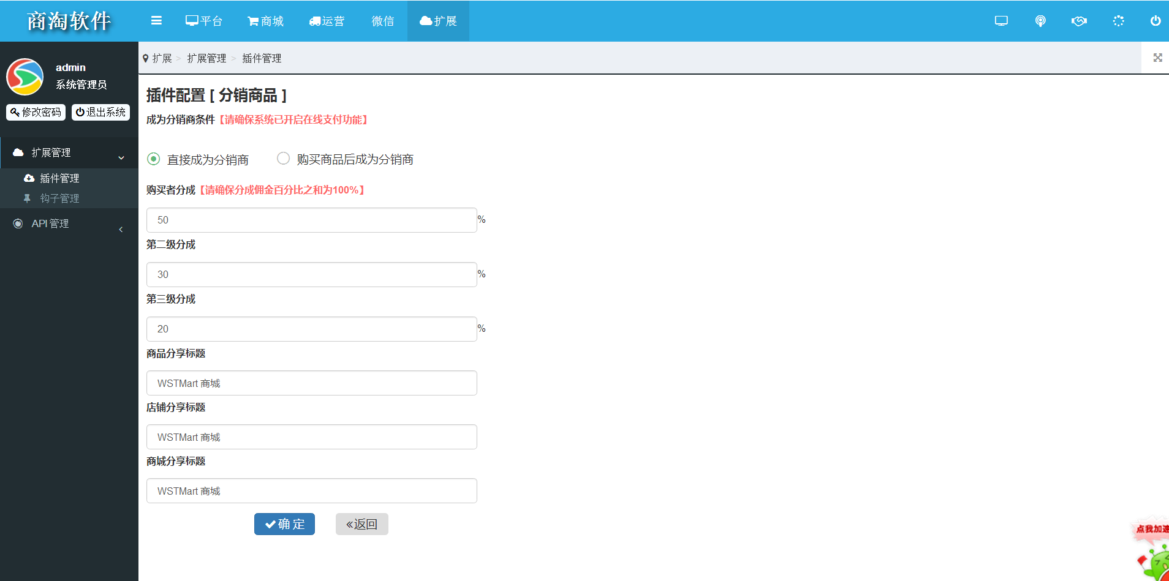Click the 商淘软件 logo
The width and height of the screenshot is (1169, 581).
pos(69,21)
